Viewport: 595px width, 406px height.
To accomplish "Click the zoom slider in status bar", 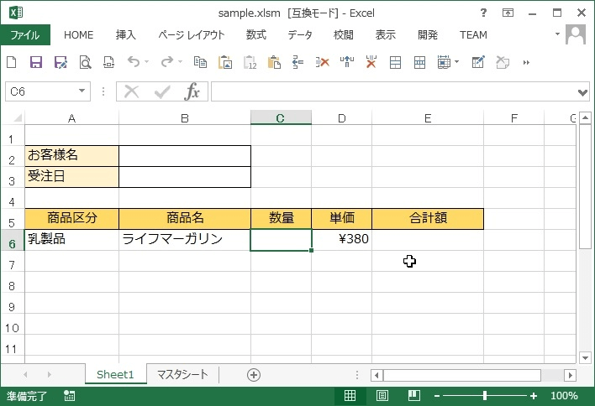I will [485, 396].
